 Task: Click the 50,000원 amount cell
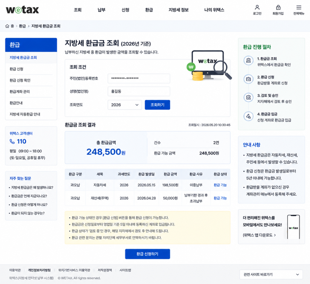170,198
